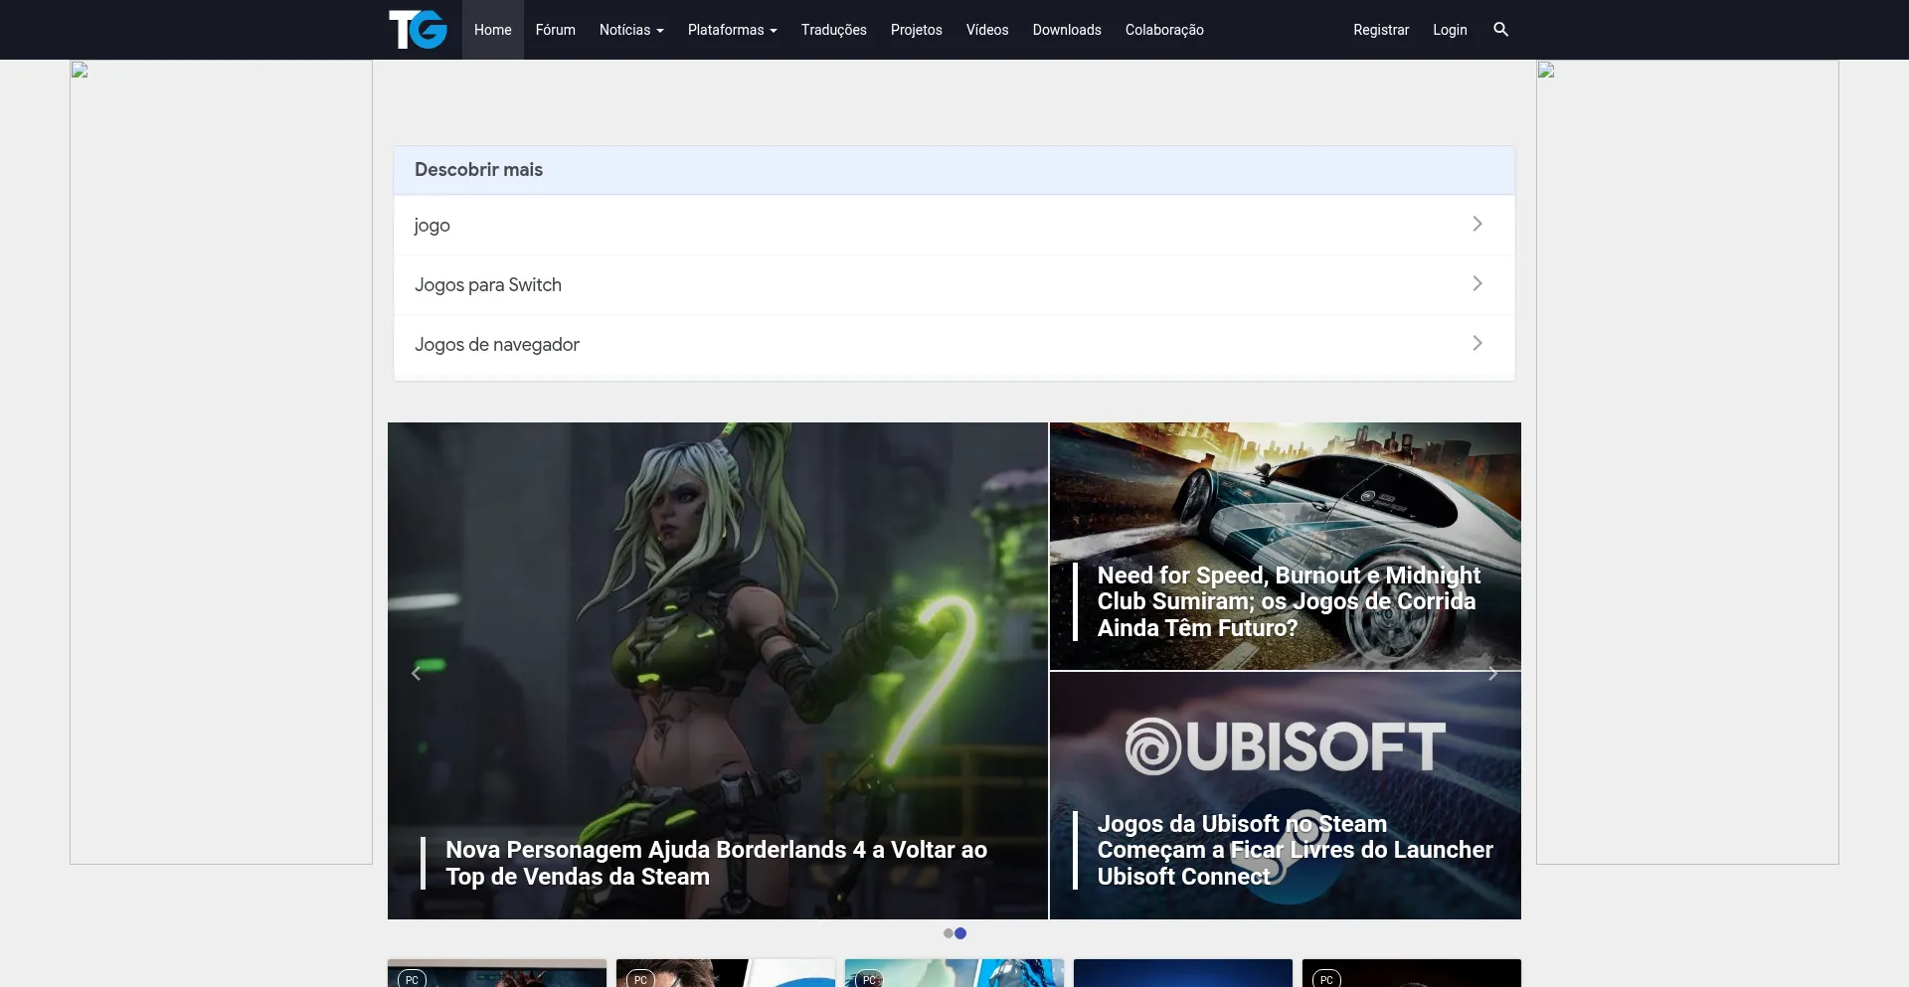Open the Need for Speed racing article
The width and height of the screenshot is (1909, 987).
coord(1289,601)
